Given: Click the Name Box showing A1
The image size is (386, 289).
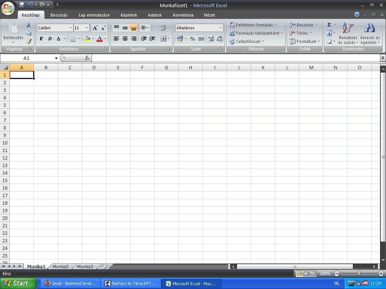Looking at the screenshot, I should pos(26,58).
